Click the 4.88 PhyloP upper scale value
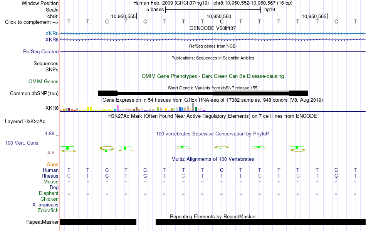Screen dimensions: 366x231 pyautogui.click(x=49, y=134)
